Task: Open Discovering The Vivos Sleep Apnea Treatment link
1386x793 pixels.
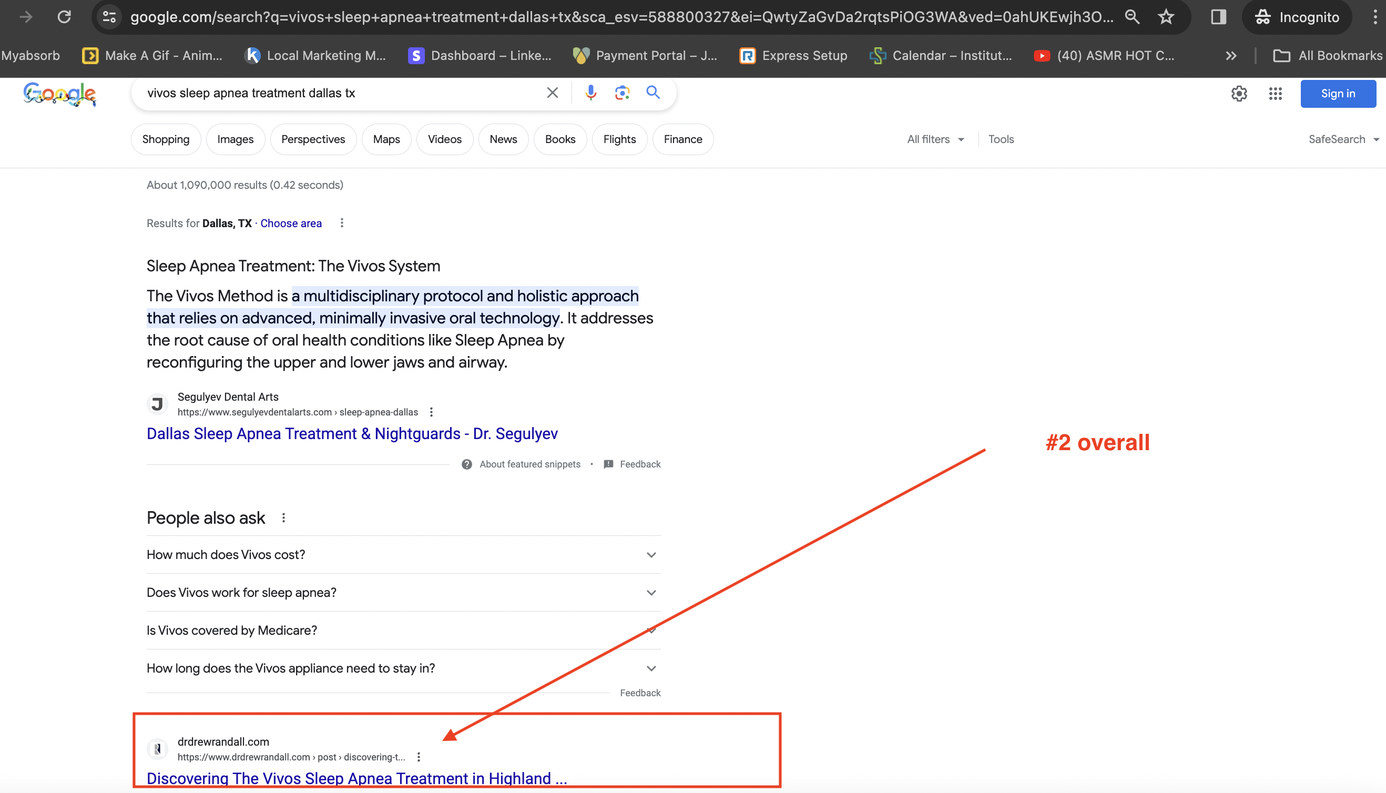Action: click(x=356, y=778)
